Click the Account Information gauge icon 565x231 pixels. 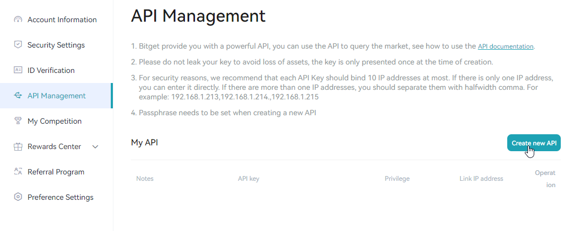18,20
